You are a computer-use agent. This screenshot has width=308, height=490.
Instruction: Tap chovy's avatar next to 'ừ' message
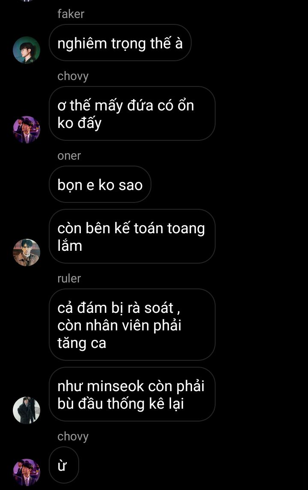coord(27,472)
